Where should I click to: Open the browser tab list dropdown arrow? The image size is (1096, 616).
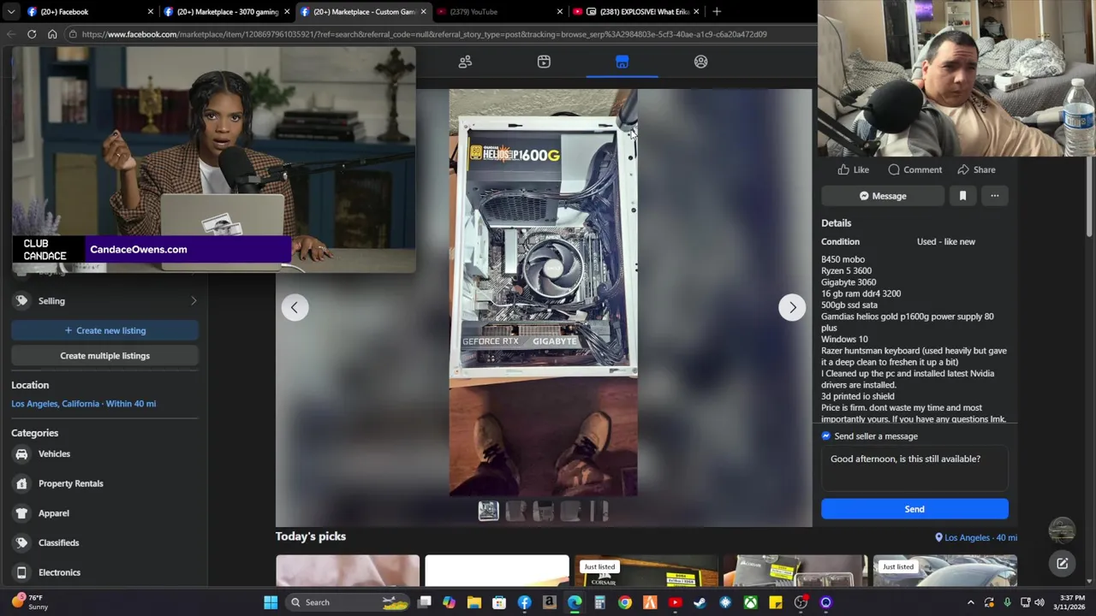11,11
